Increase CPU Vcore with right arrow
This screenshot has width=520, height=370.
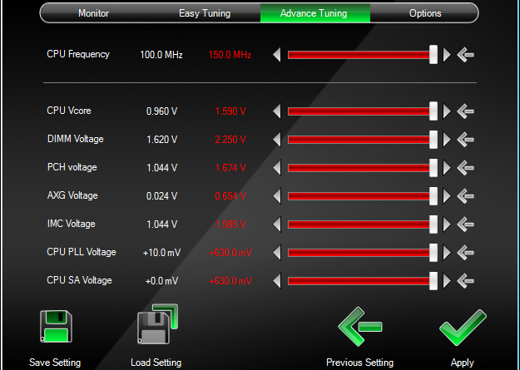[x=447, y=111]
